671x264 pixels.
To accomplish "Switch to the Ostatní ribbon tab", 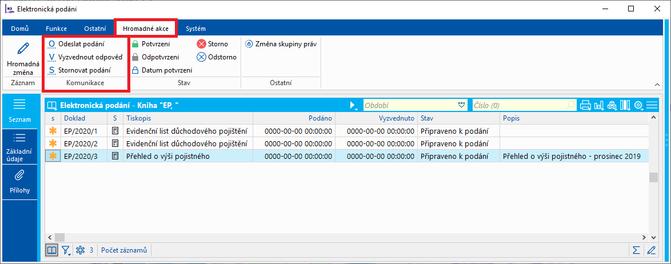I will [94, 29].
